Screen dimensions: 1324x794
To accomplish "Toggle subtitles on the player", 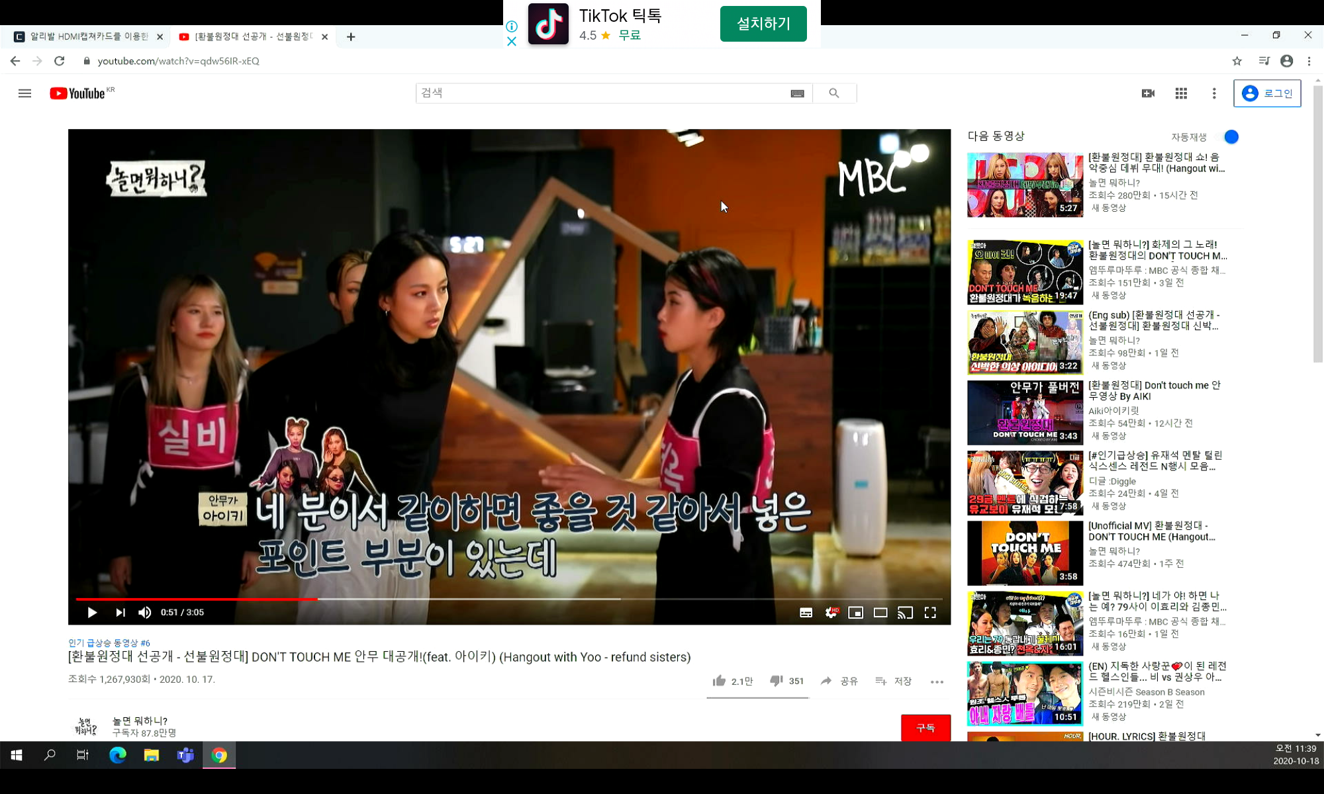I will click(806, 613).
